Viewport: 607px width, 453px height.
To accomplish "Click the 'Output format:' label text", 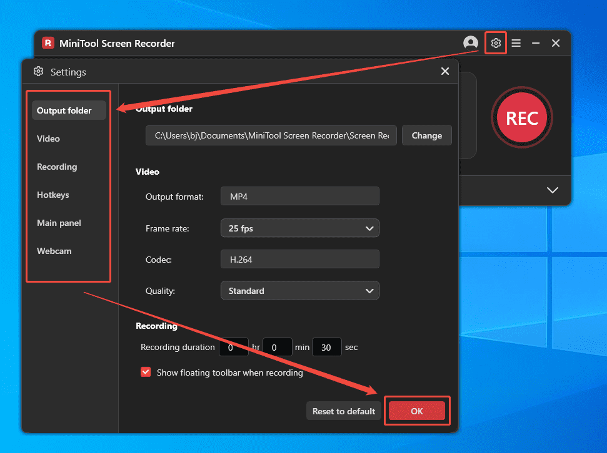I will coord(174,197).
